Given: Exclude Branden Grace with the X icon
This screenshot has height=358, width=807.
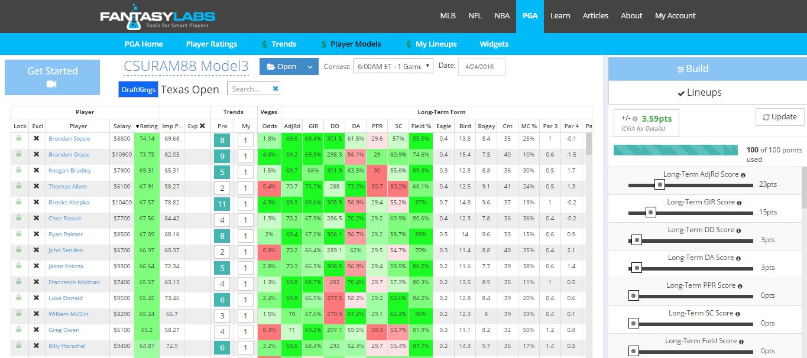Looking at the screenshot, I should point(36,154).
